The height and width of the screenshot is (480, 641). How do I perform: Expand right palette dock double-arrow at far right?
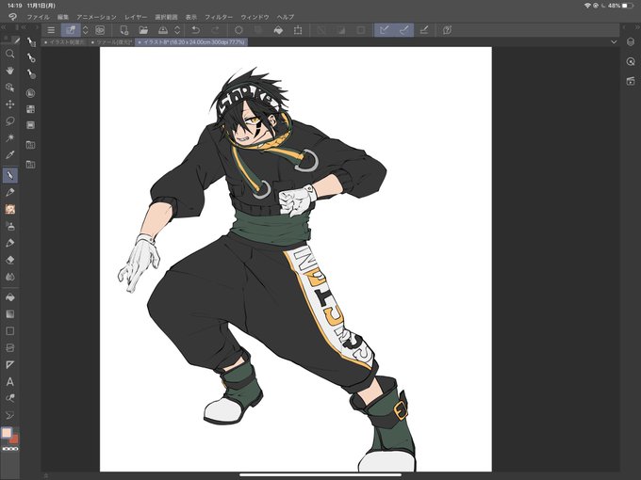637,27
